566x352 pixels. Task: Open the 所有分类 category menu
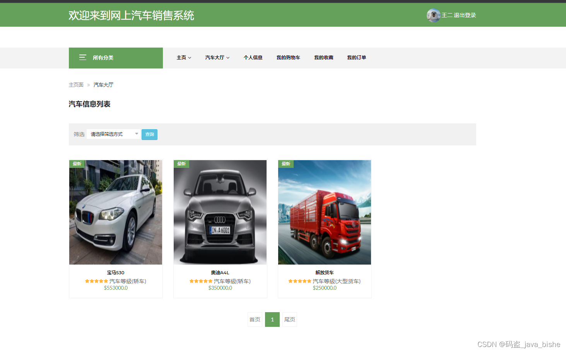coord(116,58)
